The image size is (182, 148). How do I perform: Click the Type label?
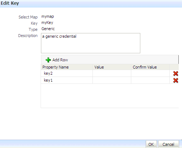(33, 29)
